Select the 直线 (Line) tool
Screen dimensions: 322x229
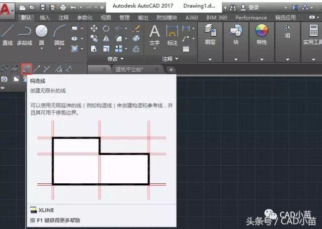[x=8, y=35]
